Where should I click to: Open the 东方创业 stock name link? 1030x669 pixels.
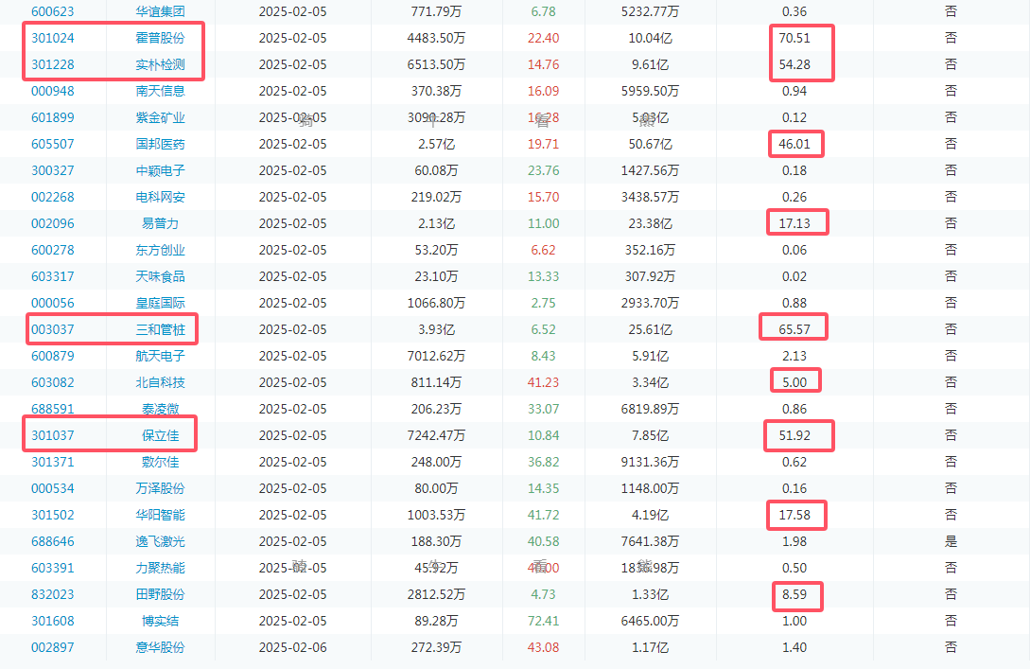(160, 250)
